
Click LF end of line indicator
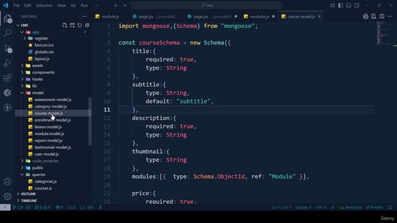click(332, 208)
